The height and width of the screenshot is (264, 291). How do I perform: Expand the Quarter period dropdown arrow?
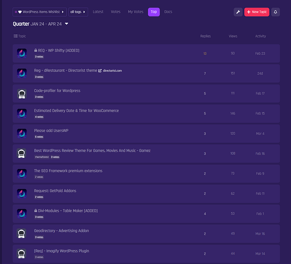(67, 24)
